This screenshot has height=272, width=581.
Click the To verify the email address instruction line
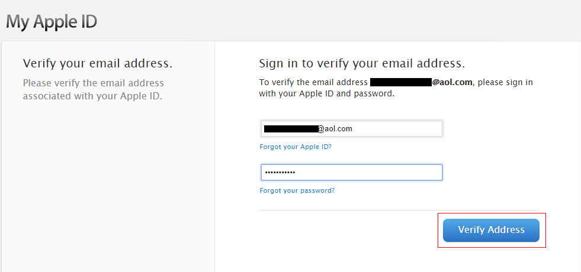pyautogui.click(x=396, y=82)
